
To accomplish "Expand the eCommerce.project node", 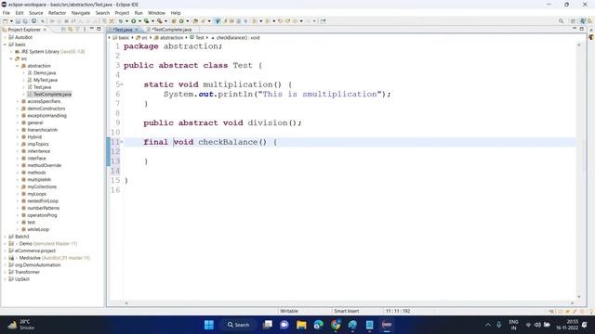I will point(5,250).
